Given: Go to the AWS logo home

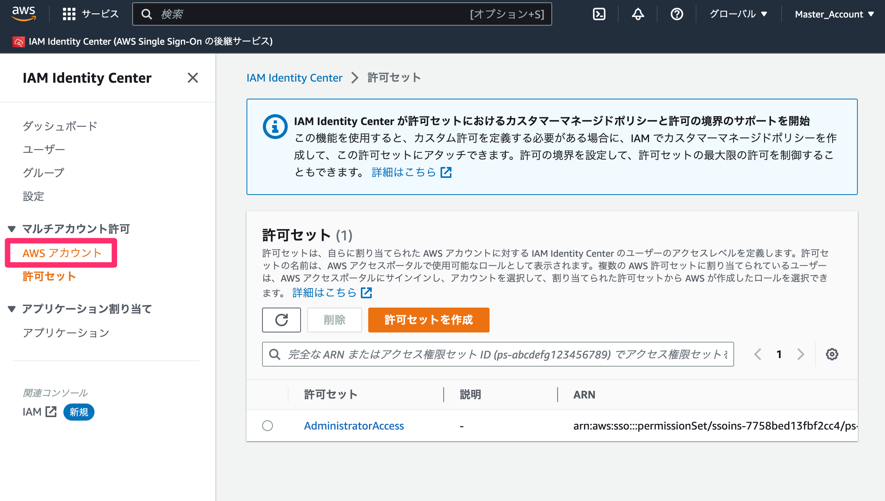Looking at the screenshot, I should (24, 14).
